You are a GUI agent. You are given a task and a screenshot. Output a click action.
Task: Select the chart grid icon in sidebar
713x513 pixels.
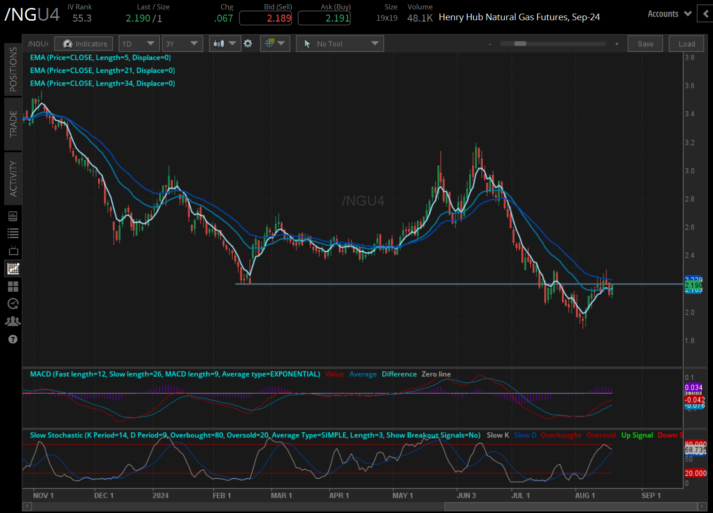[x=13, y=269]
